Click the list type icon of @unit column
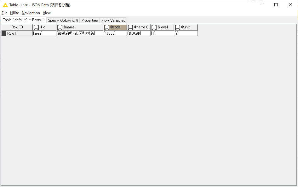Screen dimensions: 298x187 click(x=177, y=27)
